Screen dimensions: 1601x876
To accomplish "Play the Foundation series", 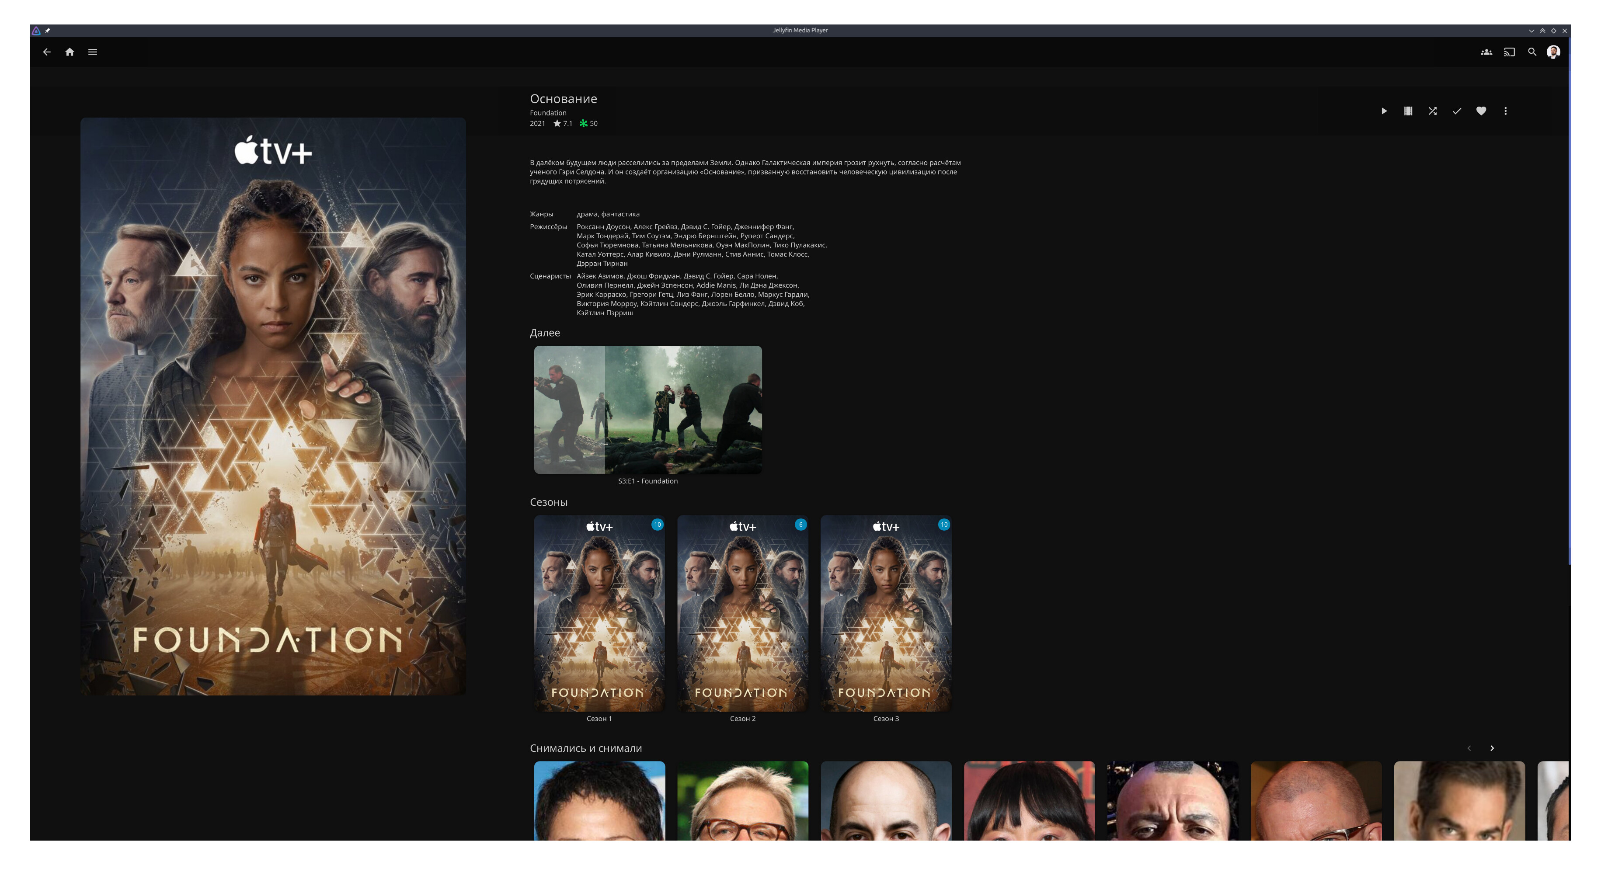I will point(1384,111).
